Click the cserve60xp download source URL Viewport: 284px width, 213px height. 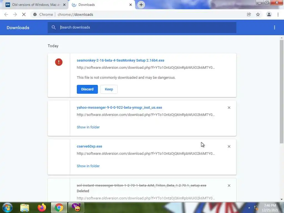pos(146,153)
